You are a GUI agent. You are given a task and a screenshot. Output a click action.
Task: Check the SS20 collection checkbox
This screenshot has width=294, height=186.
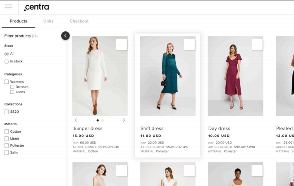(x=7, y=112)
